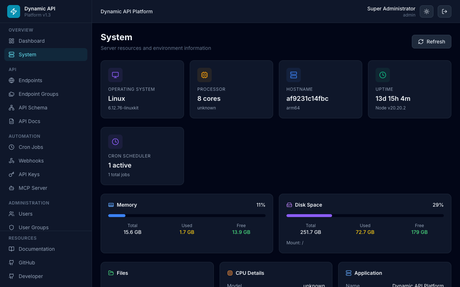Click the API Keys key icon
460x287 pixels.
(11, 174)
